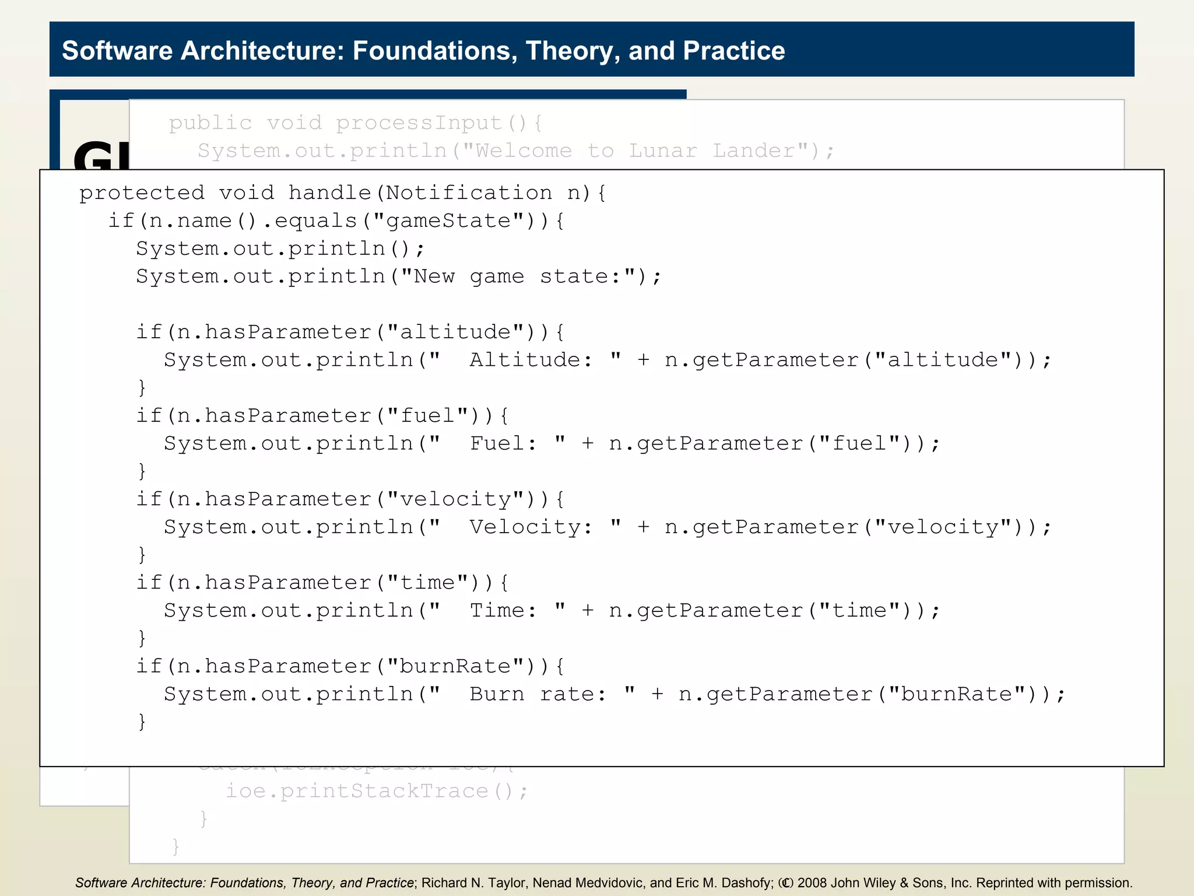1194x896 pixels.
Task: Click the closing brace after burnRate block
Action: (x=142, y=722)
